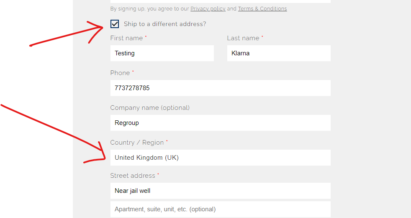Open the Privacy policy link

point(208,9)
